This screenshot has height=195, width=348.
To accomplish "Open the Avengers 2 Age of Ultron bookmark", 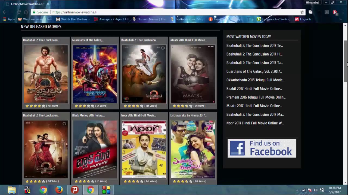I will (111, 19).
